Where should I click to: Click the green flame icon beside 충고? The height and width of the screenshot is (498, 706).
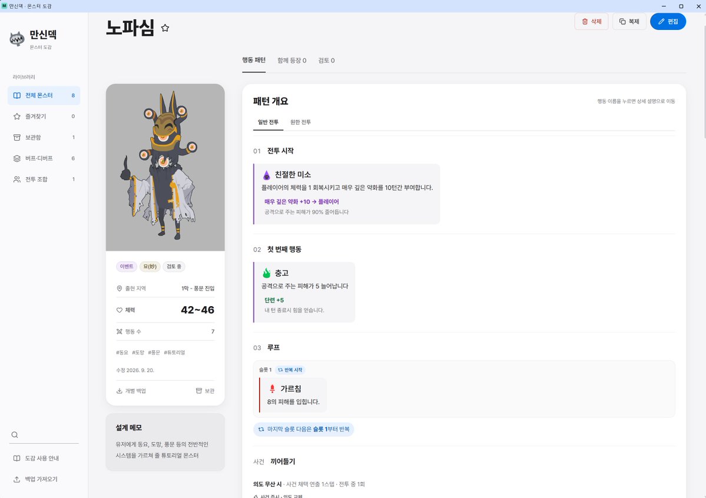[267, 273]
